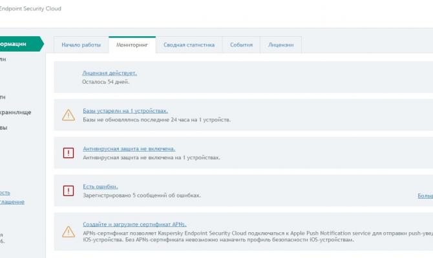Open the 'Лицензия действует' link
The image size is (433, 258).
(x=109, y=73)
